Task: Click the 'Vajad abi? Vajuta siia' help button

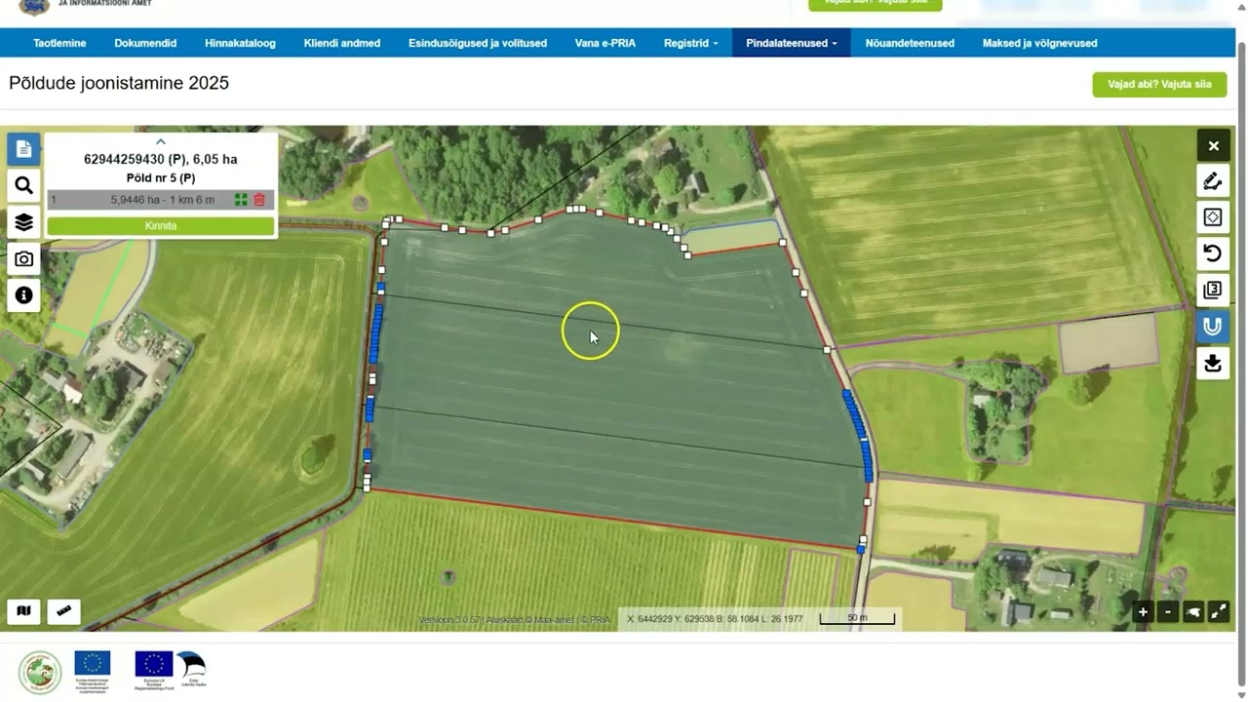Action: (x=1159, y=84)
